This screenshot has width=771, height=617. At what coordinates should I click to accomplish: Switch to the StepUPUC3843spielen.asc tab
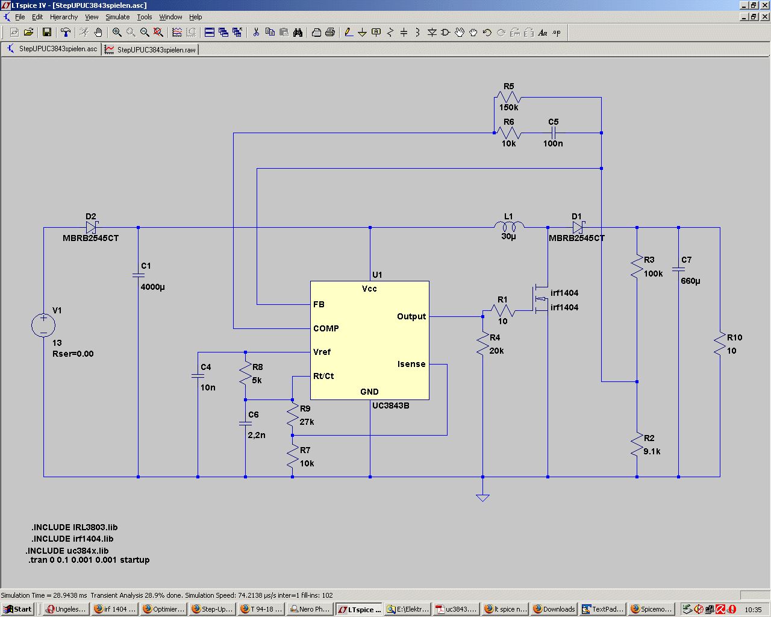pyautogui.click(x=52, y=49)
